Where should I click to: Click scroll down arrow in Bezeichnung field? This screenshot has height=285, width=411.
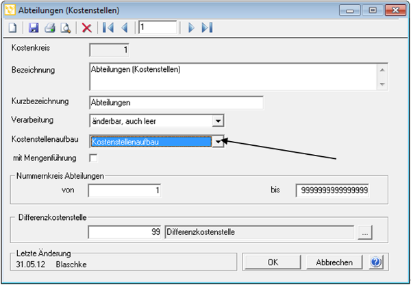coord(382,84)
